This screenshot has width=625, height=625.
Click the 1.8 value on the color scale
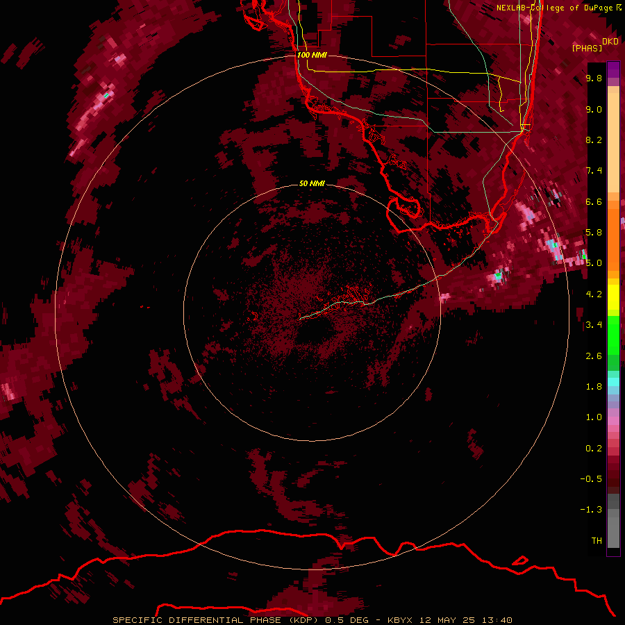pyautogui.click(x=594, y=387)
